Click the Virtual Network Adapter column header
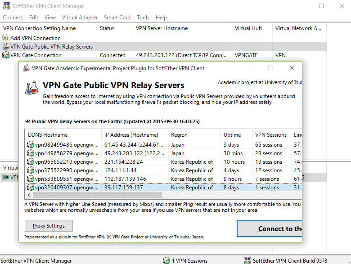 (x=300, y=28)
